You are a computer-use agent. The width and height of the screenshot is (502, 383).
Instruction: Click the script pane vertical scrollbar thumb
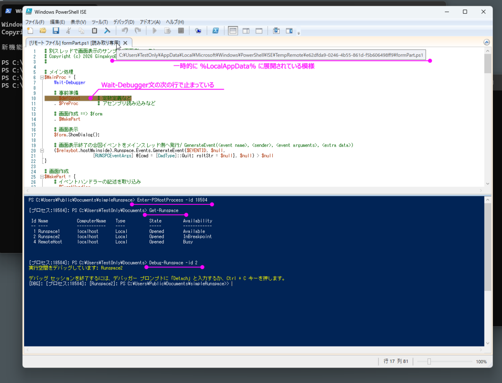tap(488, 63)
